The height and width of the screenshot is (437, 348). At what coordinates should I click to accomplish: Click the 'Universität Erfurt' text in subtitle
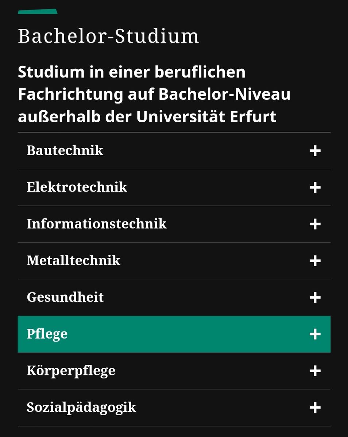click(x=206, y=117)
